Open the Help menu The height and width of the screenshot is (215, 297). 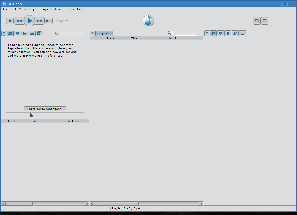(x=80, y=9)
